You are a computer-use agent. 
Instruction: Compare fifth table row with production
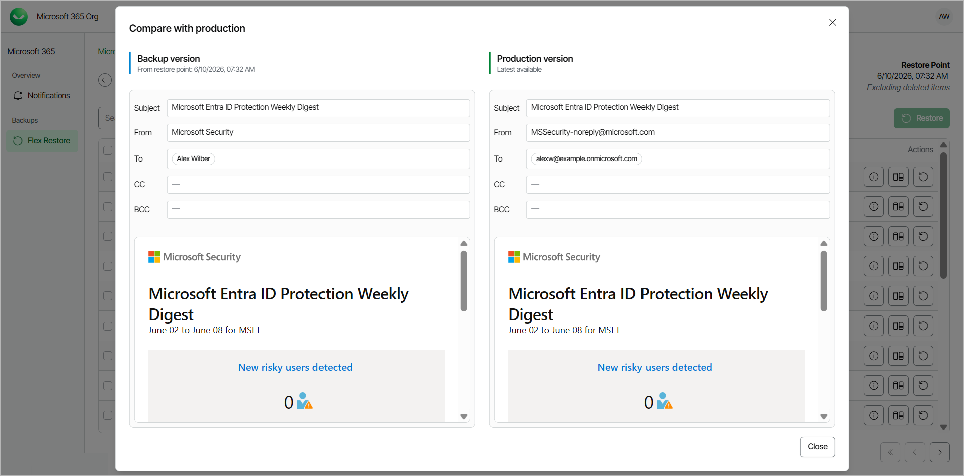click(898, 296)
